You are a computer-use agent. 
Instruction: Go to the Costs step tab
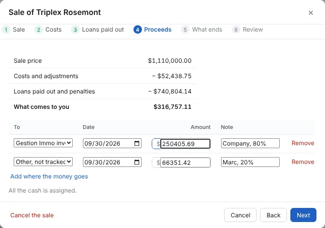[x=48, y=29]
